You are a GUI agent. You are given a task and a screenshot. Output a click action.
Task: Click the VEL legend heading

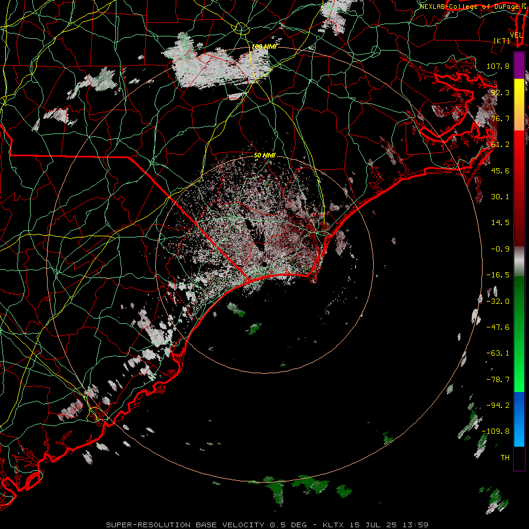(x=516, y=35)
